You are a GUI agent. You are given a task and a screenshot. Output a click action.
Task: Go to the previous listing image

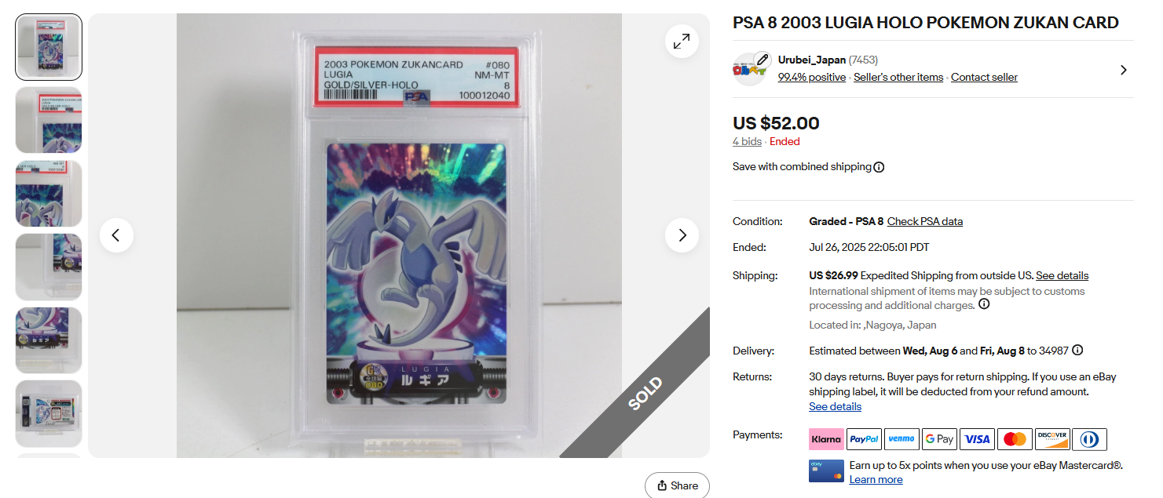(116, 235)
